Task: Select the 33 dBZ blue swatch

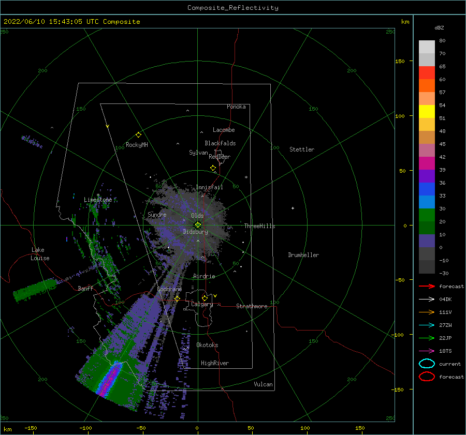Action: click(x=427, y=189)
